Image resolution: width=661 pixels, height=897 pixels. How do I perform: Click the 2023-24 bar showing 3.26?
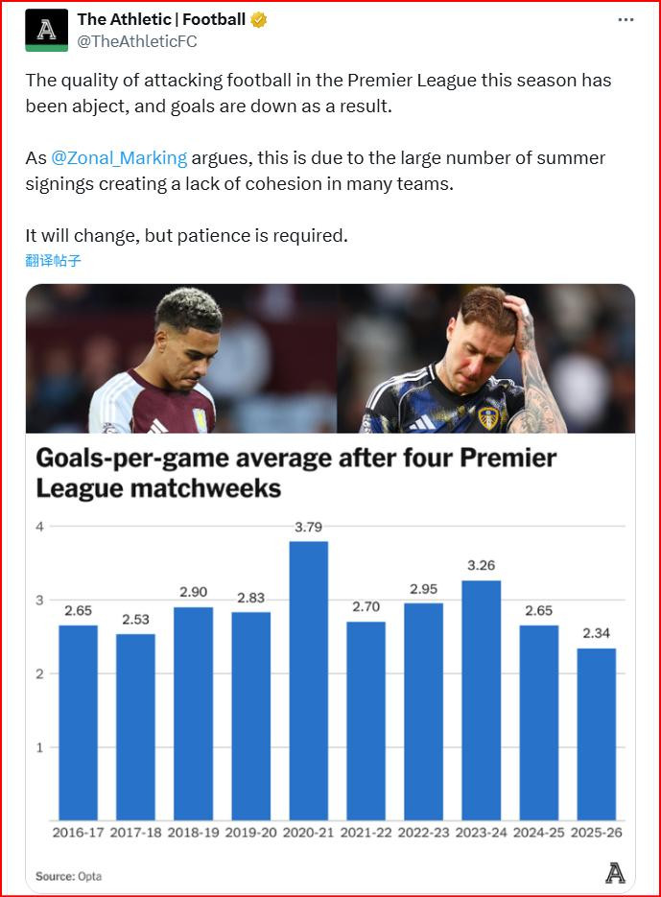pyautogui.click(x=481, y=700)
